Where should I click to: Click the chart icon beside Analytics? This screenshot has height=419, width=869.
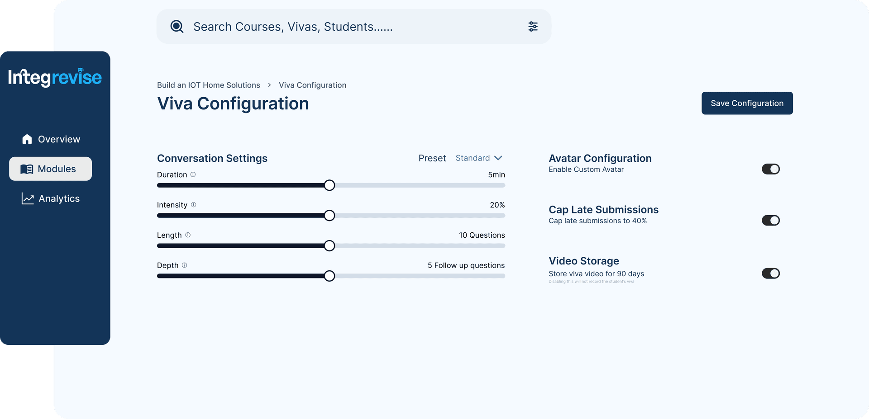point(27,198)
